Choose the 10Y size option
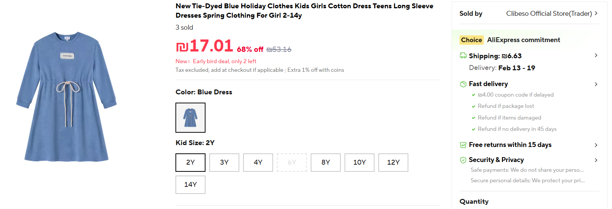612x209 pixels. coord(360,162)
